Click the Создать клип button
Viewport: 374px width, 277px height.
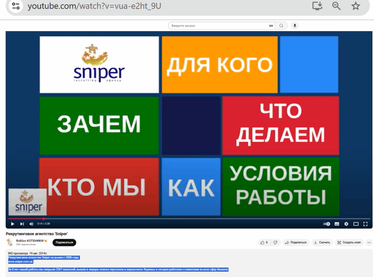click(349, 242)
